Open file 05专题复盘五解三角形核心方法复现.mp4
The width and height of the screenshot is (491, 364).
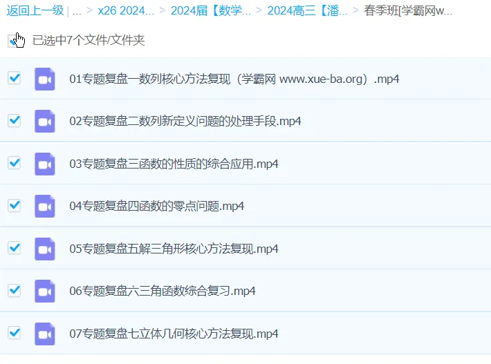click(x=174, y=249)
